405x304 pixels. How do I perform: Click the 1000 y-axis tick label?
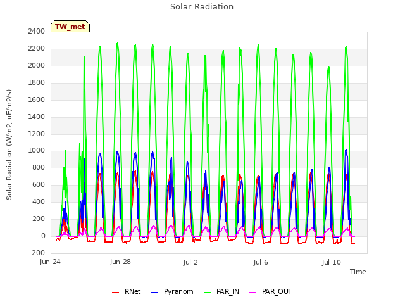[37, 151]
